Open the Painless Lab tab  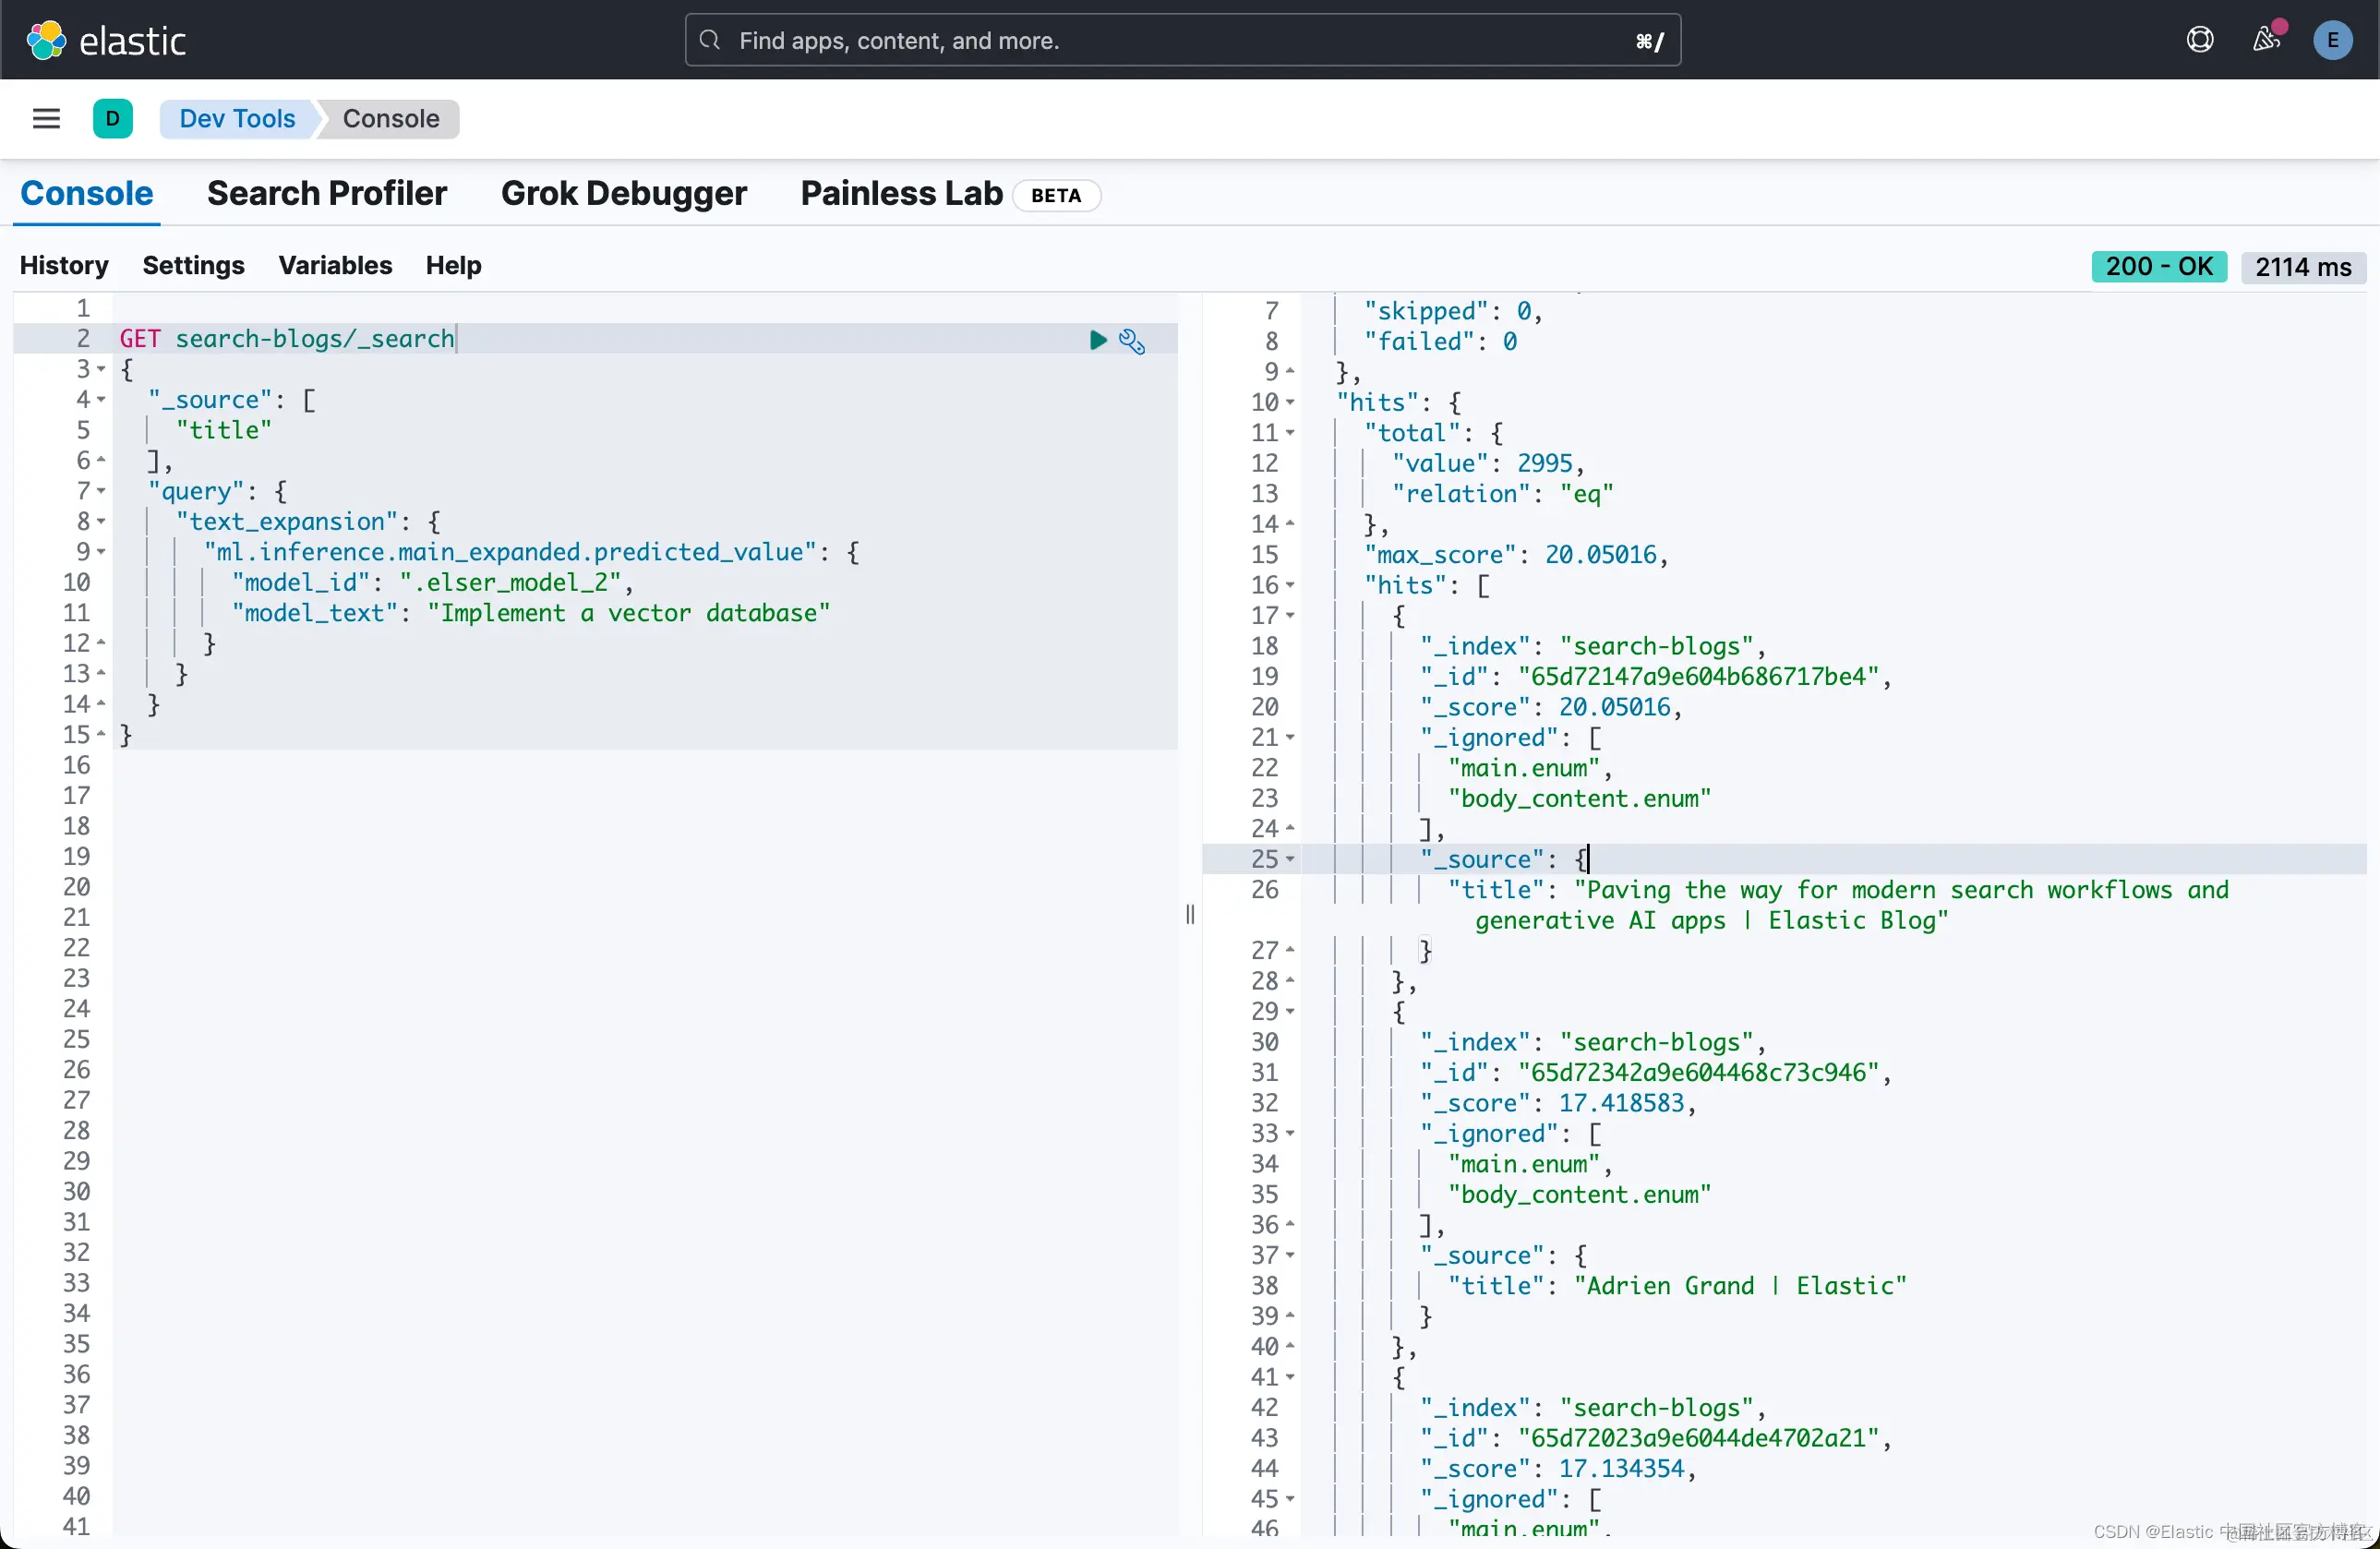(x=901, y=193)
